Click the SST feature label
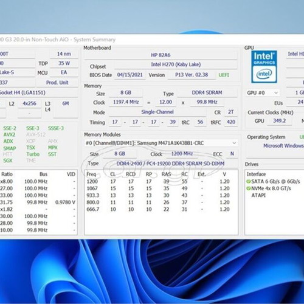Viewport: 304px width, 304px height. 52,154
